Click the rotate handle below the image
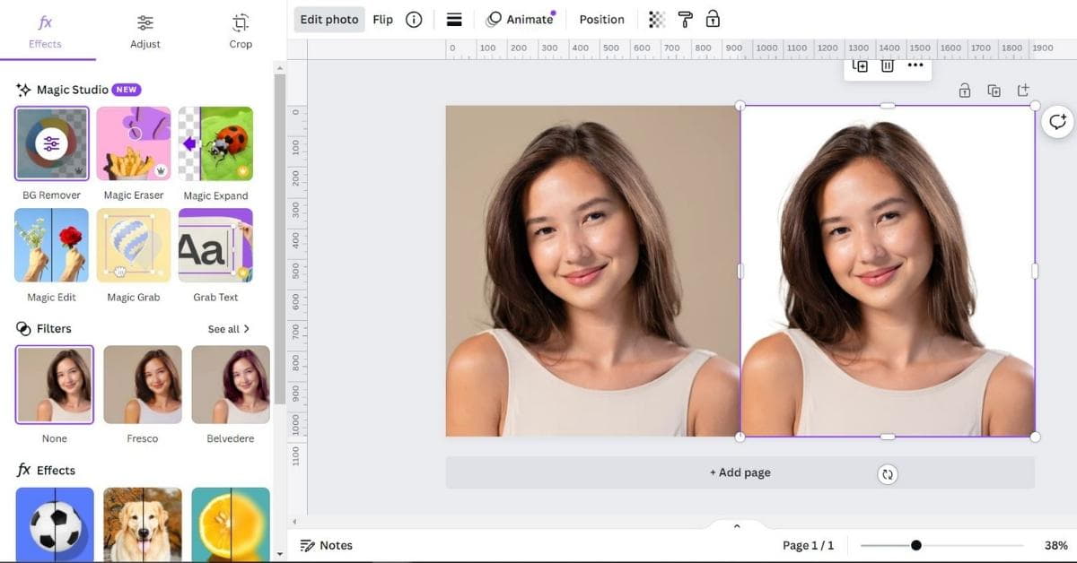1077x563 pixels. click(888, 475)
